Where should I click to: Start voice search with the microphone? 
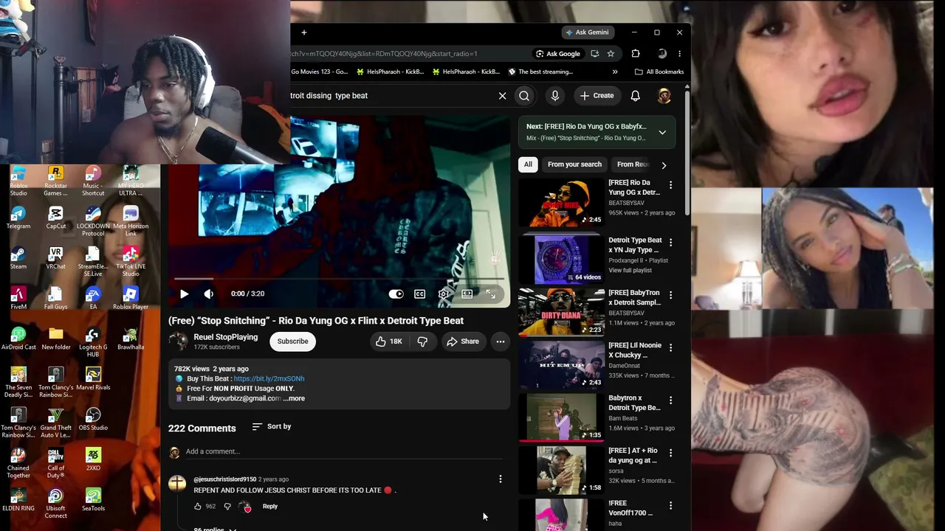click(555, 96)
